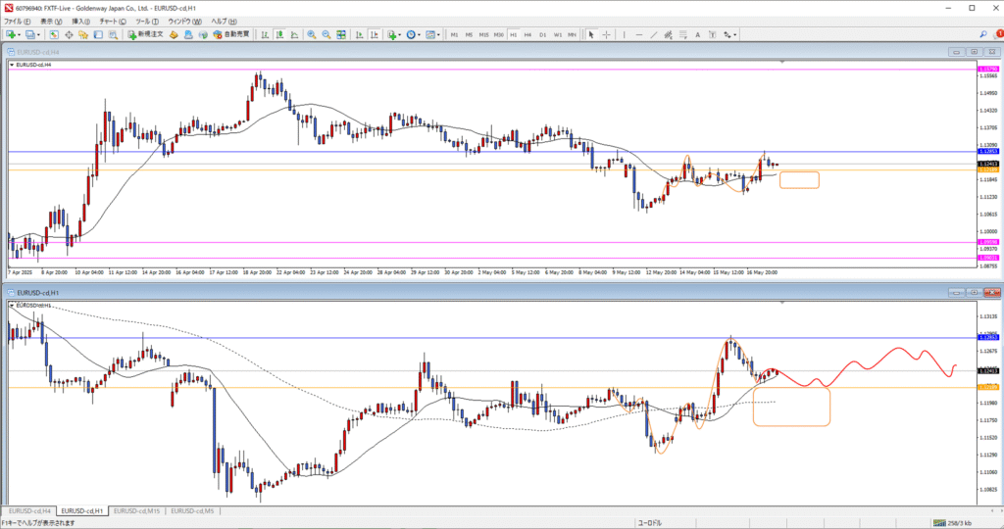Select the crosshair cursor tool
This screenshot has height=529, width=1004.
point(608,34)
